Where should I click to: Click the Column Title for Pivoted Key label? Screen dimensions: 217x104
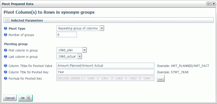[x=29, y=72]
